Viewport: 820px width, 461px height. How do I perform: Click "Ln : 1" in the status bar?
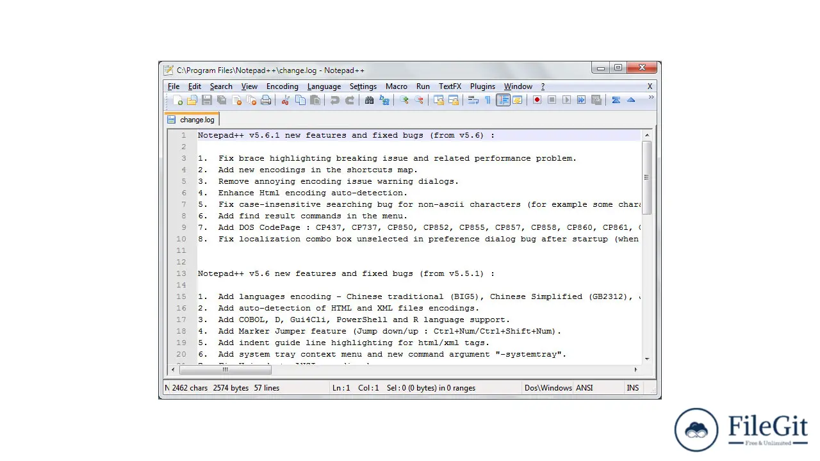341,388
